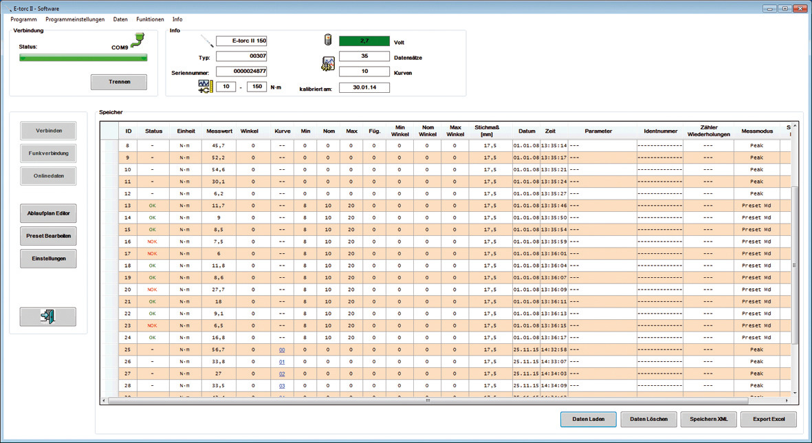Screen dimensions: 812x443
Task: Open the Ablaufplan Editor
Action: click(48, 214)
